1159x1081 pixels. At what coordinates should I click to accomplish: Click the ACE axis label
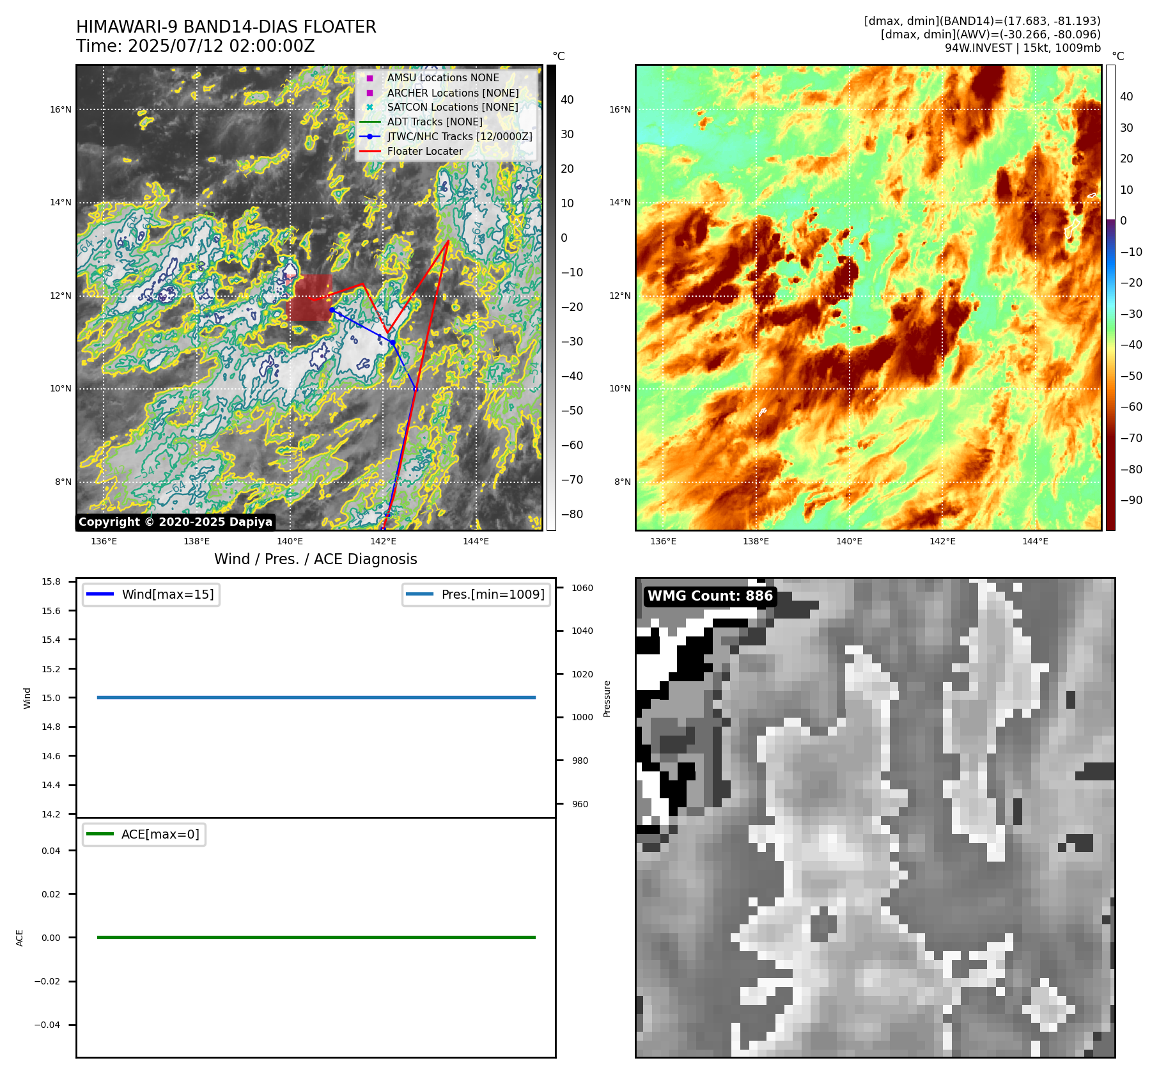[x=19, y=938]
